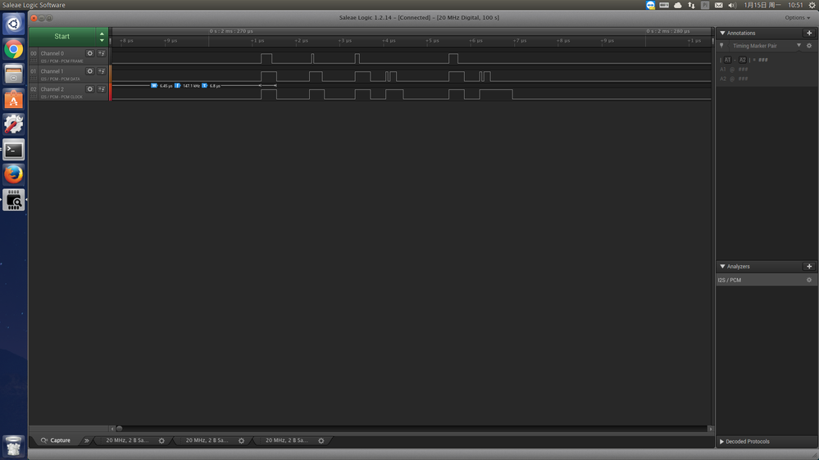Viewport: 819px width, 460px height.
Task: Open the clock showing 10:51
Action: point(795,5)
